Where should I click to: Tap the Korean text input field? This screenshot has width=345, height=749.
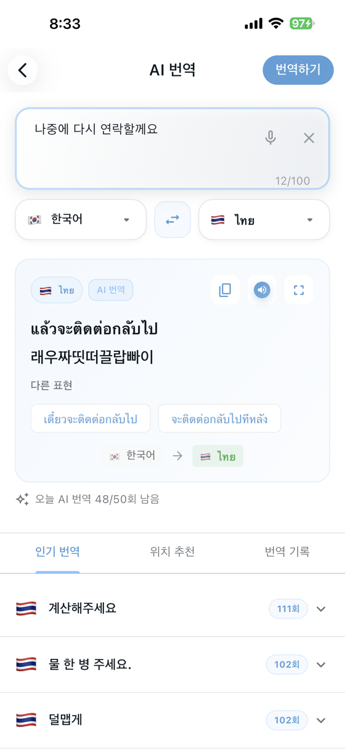[x=172, y=148]
